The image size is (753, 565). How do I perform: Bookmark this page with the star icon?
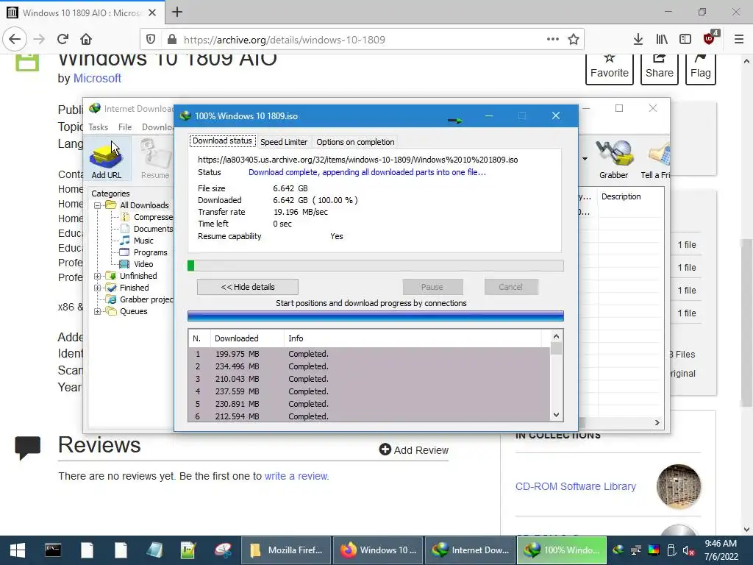574,40
